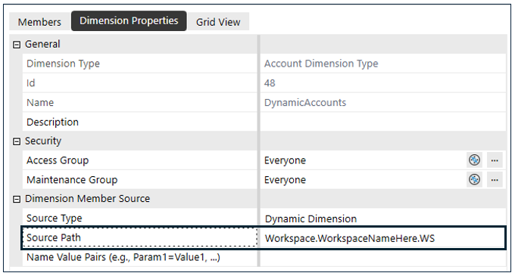The image size is (515, 276).
Task: Open the Access Group ellipsis browse button
Action: 495,160
